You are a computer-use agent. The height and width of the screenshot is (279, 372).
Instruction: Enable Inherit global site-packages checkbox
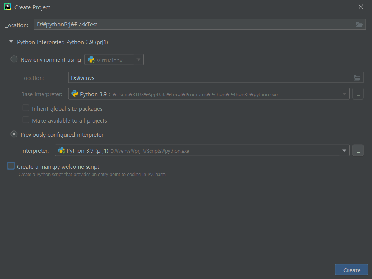point(26,108)
